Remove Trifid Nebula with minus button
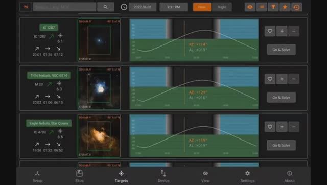 pyautogui.click(x=294, y=79)
